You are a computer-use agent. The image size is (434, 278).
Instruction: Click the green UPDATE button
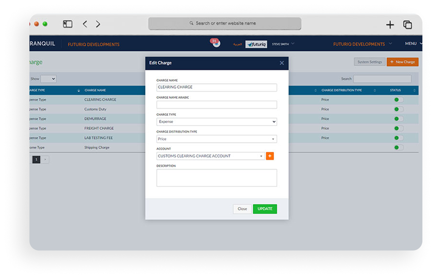(265, 209)
